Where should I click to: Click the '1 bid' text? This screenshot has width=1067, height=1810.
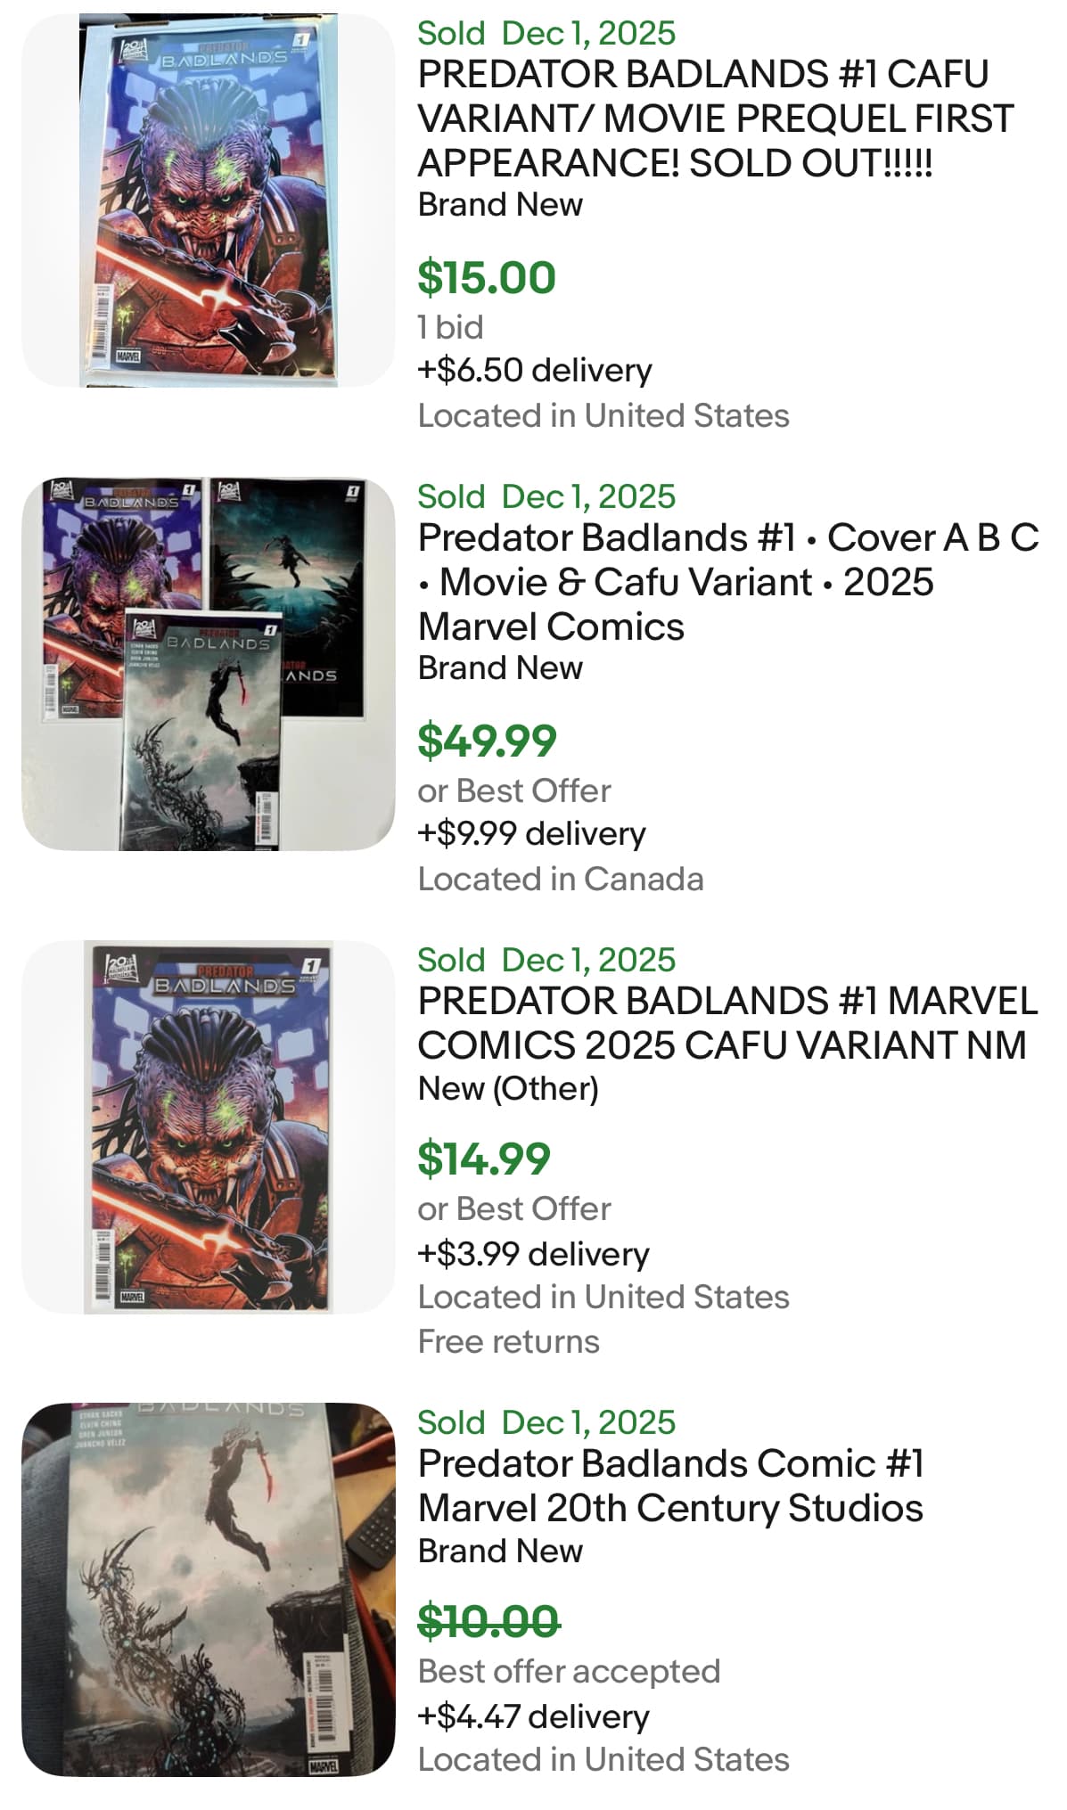pyautogui.click(x=450, y=327)
